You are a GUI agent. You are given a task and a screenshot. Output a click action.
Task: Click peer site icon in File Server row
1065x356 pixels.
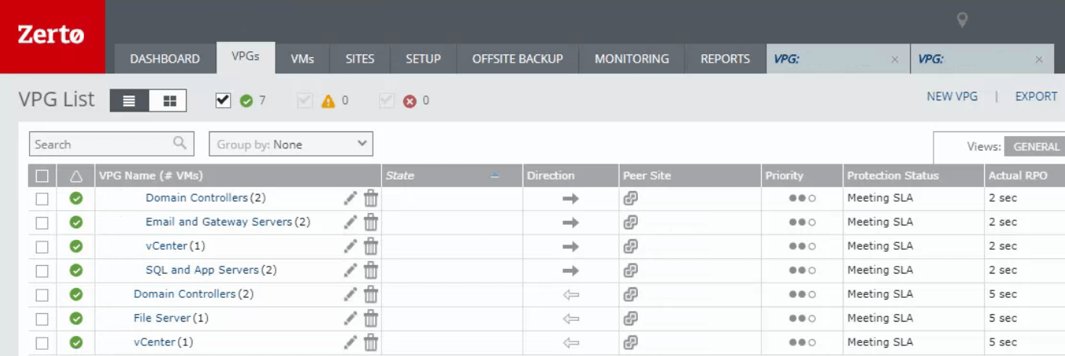pyautogui.click(x=630, y=319)
